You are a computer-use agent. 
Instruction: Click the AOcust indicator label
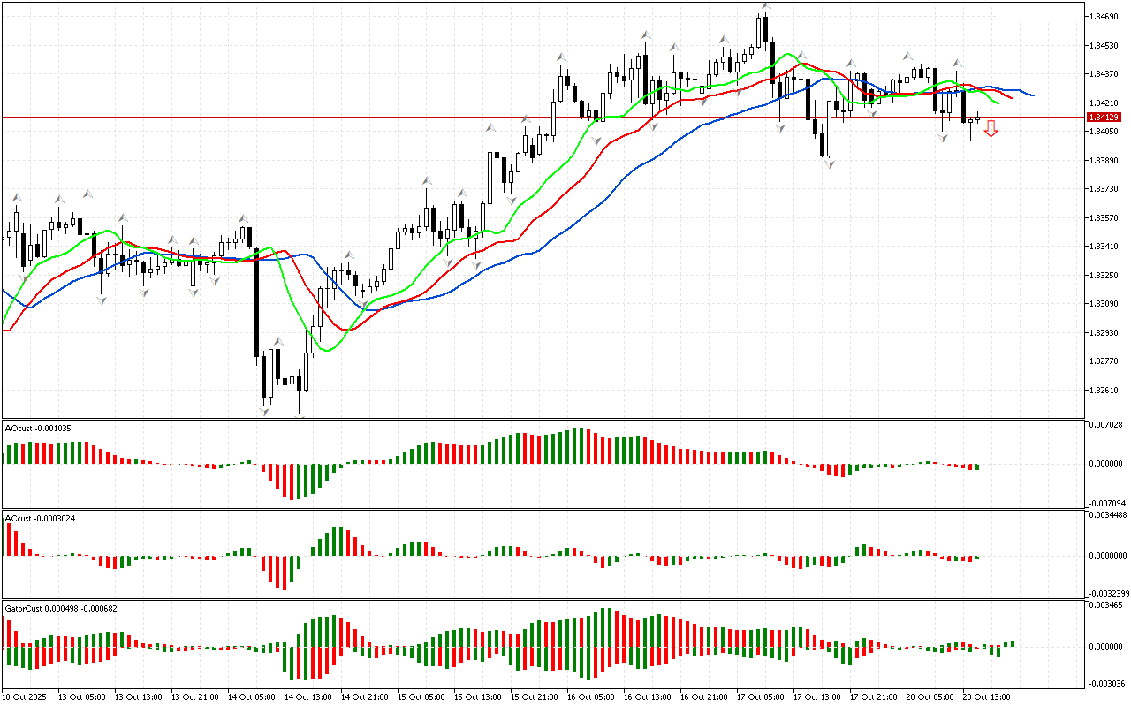38,428
